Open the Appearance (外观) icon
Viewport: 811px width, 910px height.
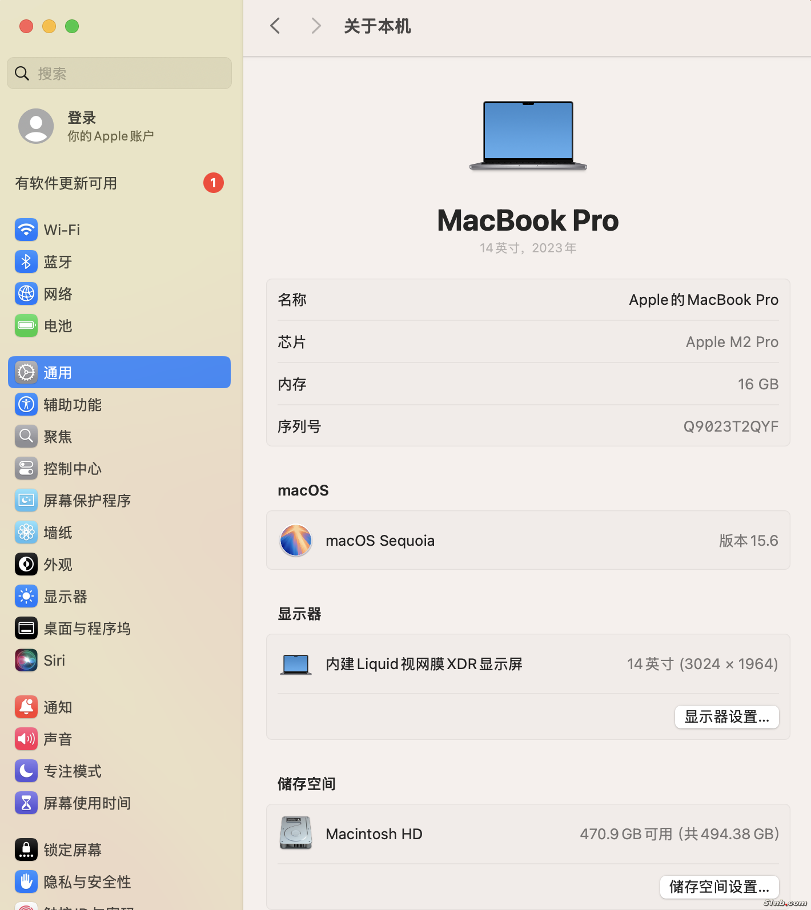(x=26, y=564)
